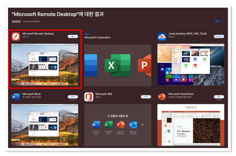
Task: Click the Microsoft Word title text
Action: [x=32, y=94]
